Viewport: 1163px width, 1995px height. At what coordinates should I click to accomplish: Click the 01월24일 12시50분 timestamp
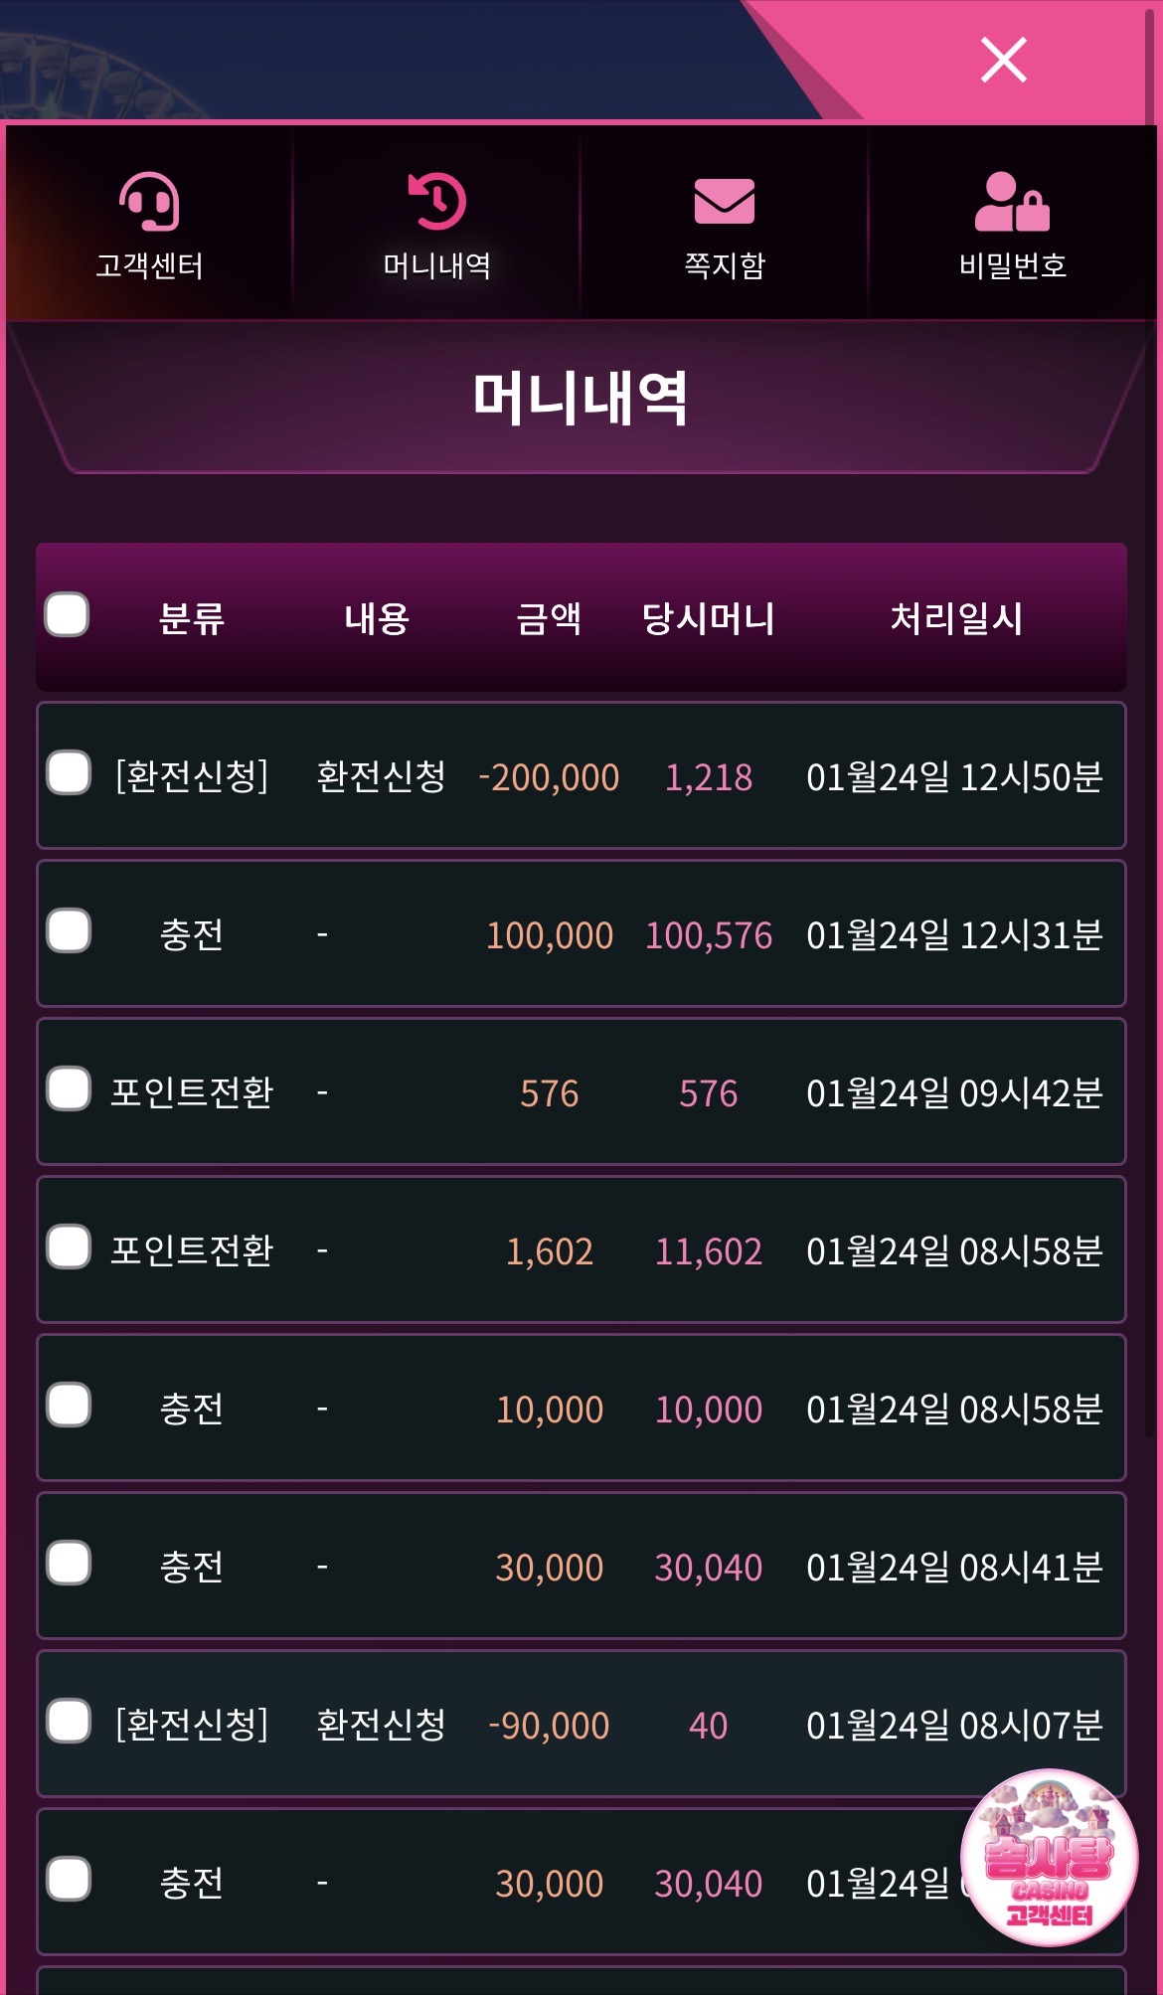point(954,777)
